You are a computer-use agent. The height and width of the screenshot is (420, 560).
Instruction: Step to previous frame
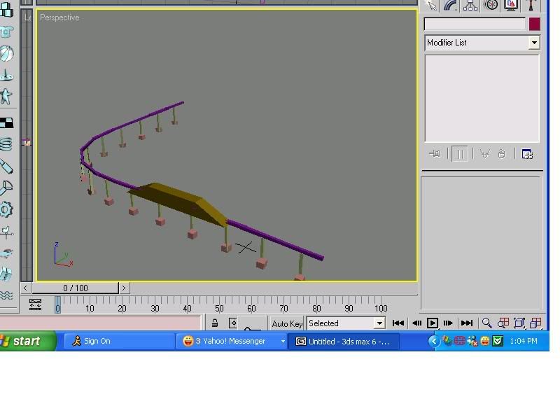(416, 323)
